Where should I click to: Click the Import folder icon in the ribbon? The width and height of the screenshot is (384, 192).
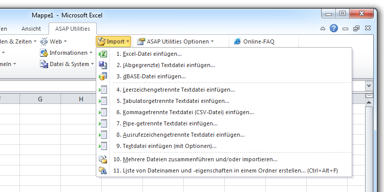click(101, 41)
